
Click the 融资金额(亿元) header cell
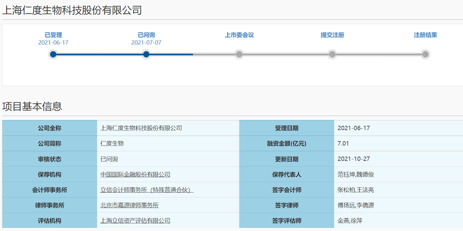287,143
